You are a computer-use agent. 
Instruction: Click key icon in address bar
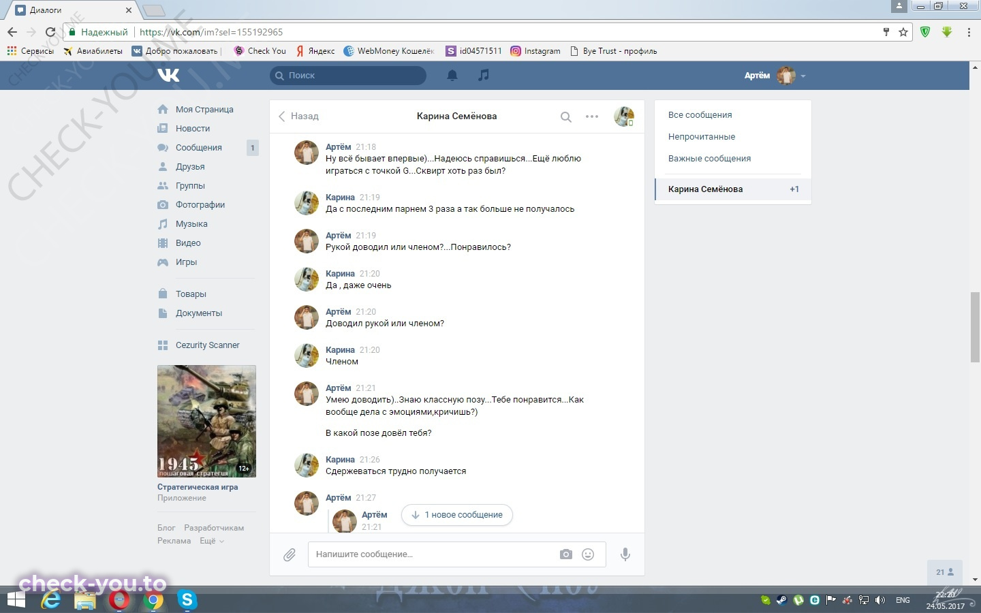tap(886, 32)
